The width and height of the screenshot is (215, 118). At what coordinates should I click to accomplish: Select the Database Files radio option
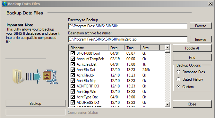point(178,72)
